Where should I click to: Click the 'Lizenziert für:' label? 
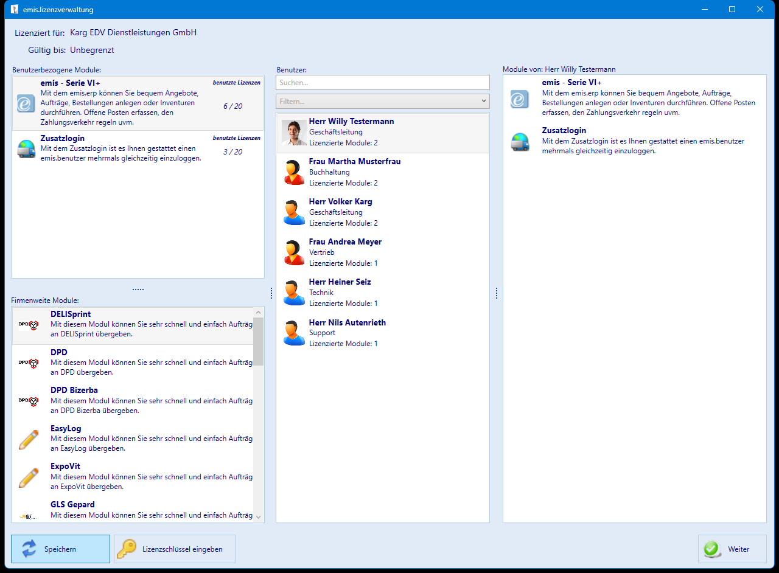pyautogui.click(x=40, y=33)
